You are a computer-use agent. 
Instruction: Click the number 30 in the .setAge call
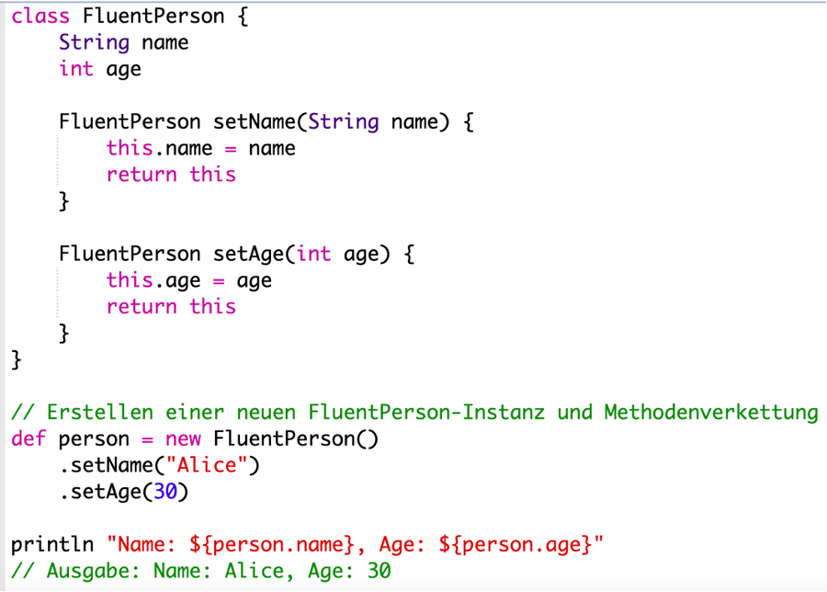point(164,492)
